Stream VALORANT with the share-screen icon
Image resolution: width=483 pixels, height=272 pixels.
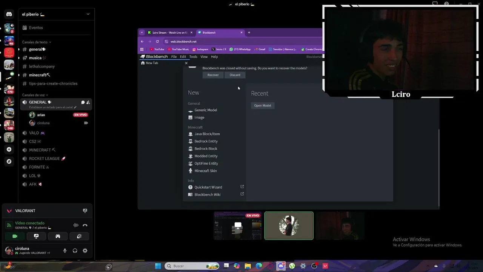point(85,210)
